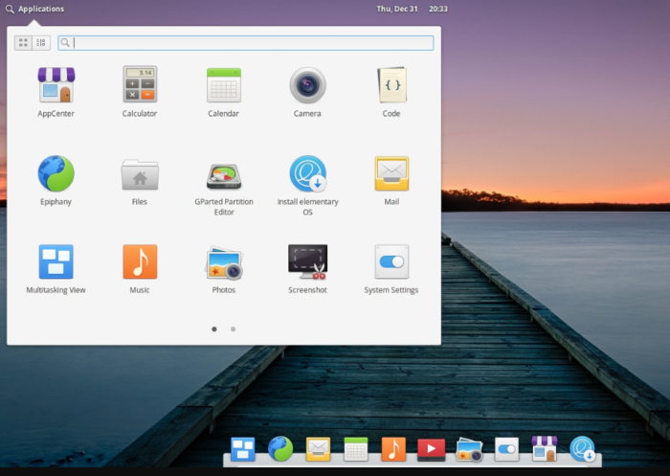The image size is (670, 476).
Task: Switch launcher to category view
Action: [41, 43]
